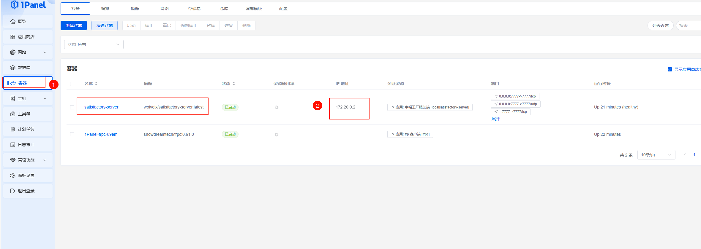The image size is (701, 249).
Task: Click the 主机 server icon
Action: click(x=13, y=98)
